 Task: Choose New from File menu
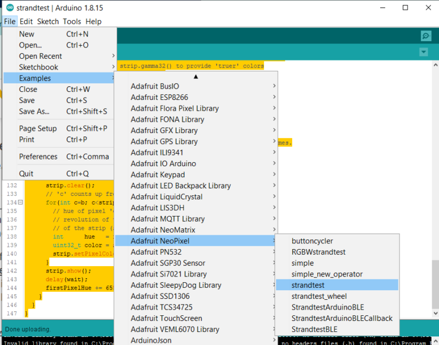(x=59, y=34)
